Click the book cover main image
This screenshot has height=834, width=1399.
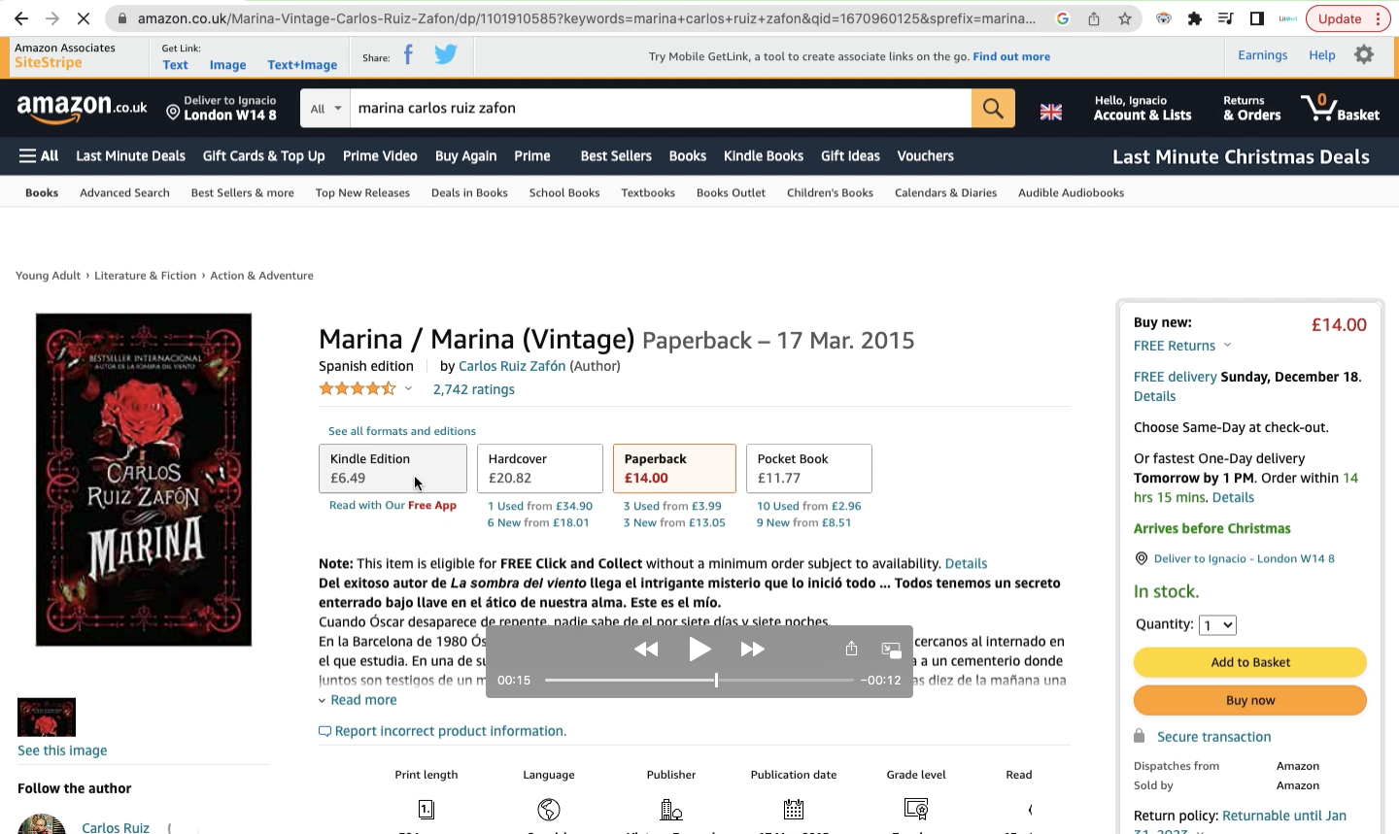click(144, 480)
